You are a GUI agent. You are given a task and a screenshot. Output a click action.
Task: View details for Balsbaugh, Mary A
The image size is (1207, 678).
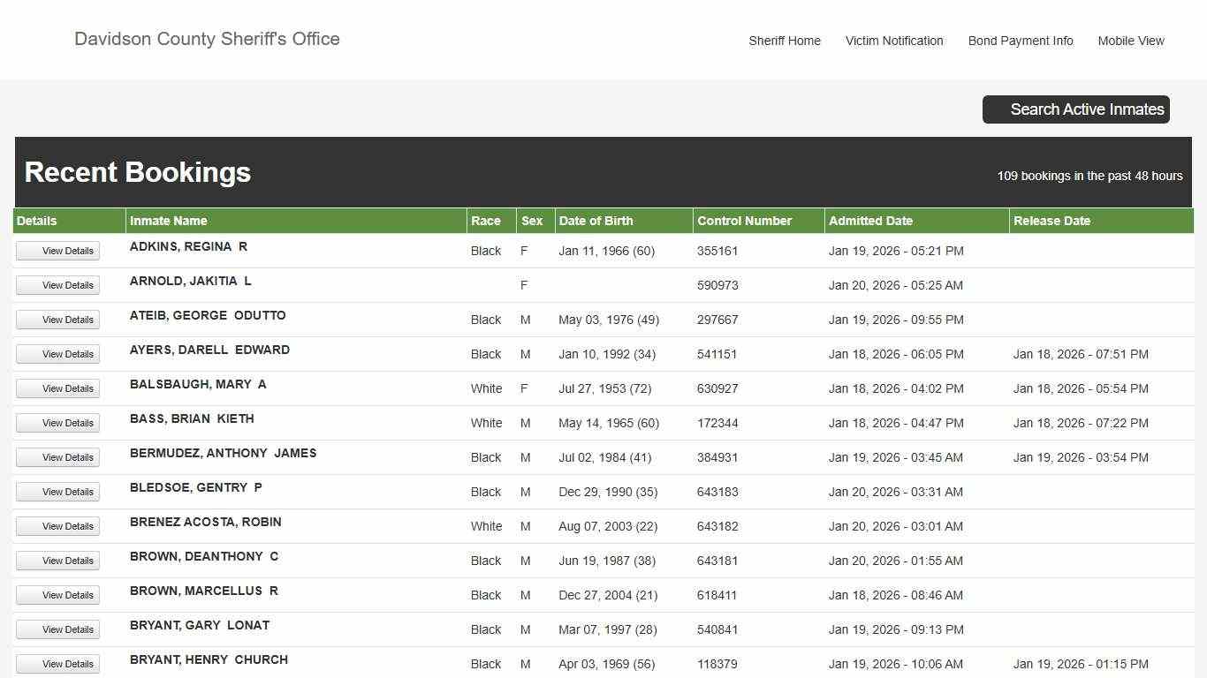click(58, 388)
